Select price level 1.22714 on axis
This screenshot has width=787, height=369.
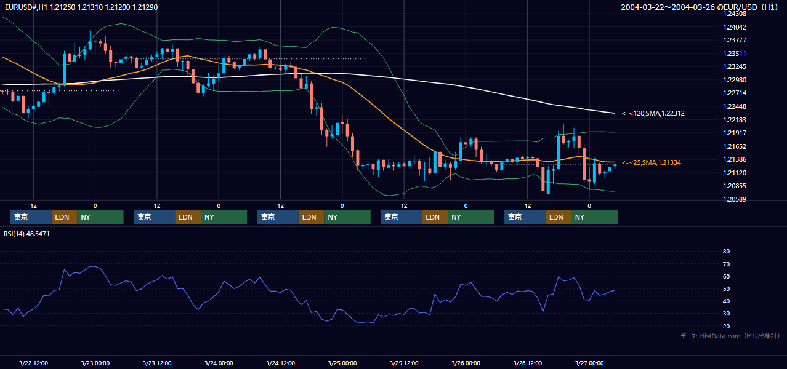(x=735, y=93)
